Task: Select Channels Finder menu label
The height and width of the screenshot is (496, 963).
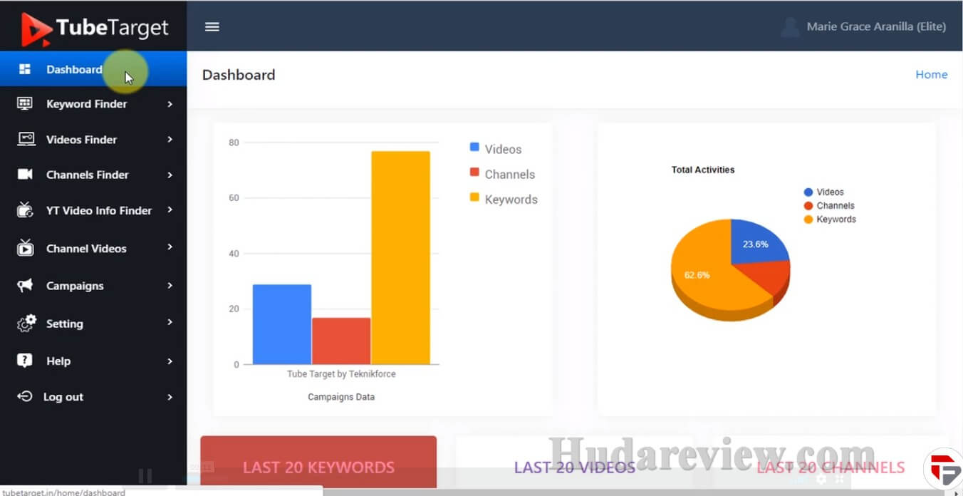Action: click(x=88, y=175)
